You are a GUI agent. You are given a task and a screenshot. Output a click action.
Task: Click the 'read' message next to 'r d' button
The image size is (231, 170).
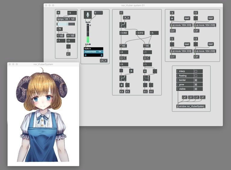[210, 44]
